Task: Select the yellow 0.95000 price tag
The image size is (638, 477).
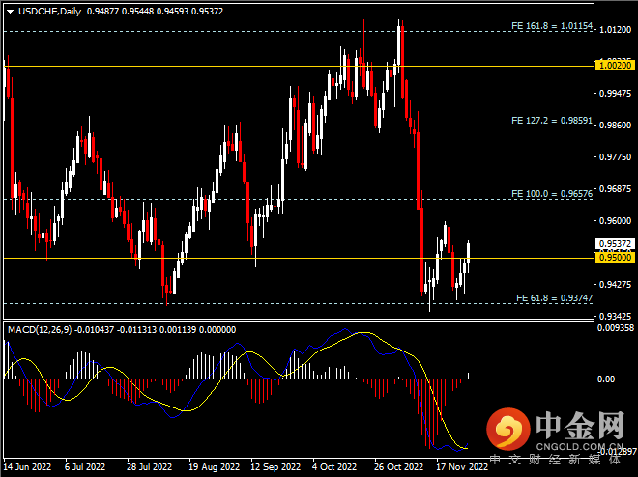Action: coord(615,258)
